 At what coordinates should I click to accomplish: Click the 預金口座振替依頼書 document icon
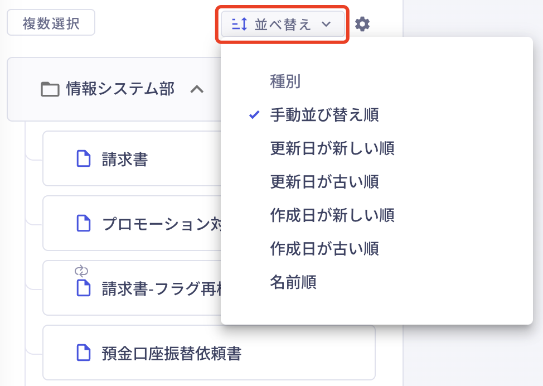(83, 353)
